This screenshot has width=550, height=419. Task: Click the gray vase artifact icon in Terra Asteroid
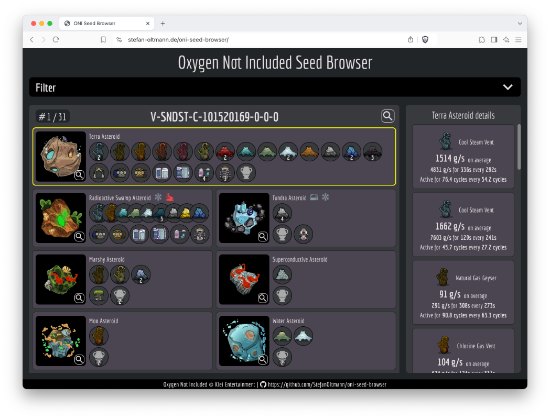[246, 173]
